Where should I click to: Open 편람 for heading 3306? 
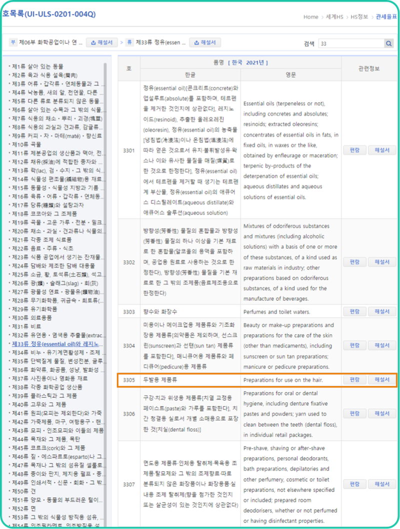355,413
